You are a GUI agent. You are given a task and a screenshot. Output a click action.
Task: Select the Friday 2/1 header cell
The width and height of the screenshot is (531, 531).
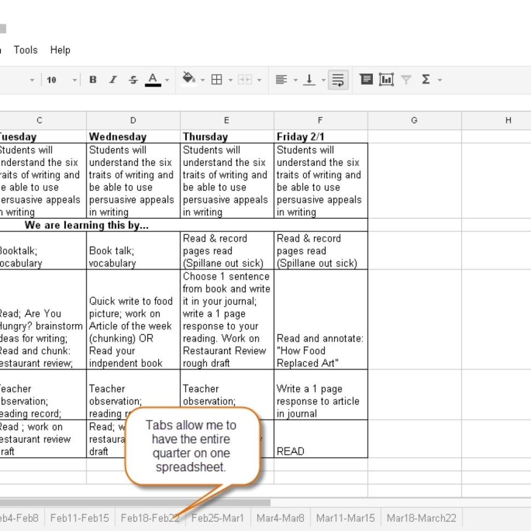click(320, 136)
